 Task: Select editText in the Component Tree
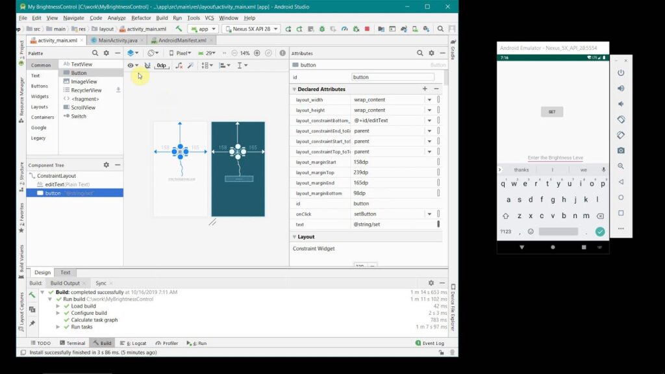point(75,184)
